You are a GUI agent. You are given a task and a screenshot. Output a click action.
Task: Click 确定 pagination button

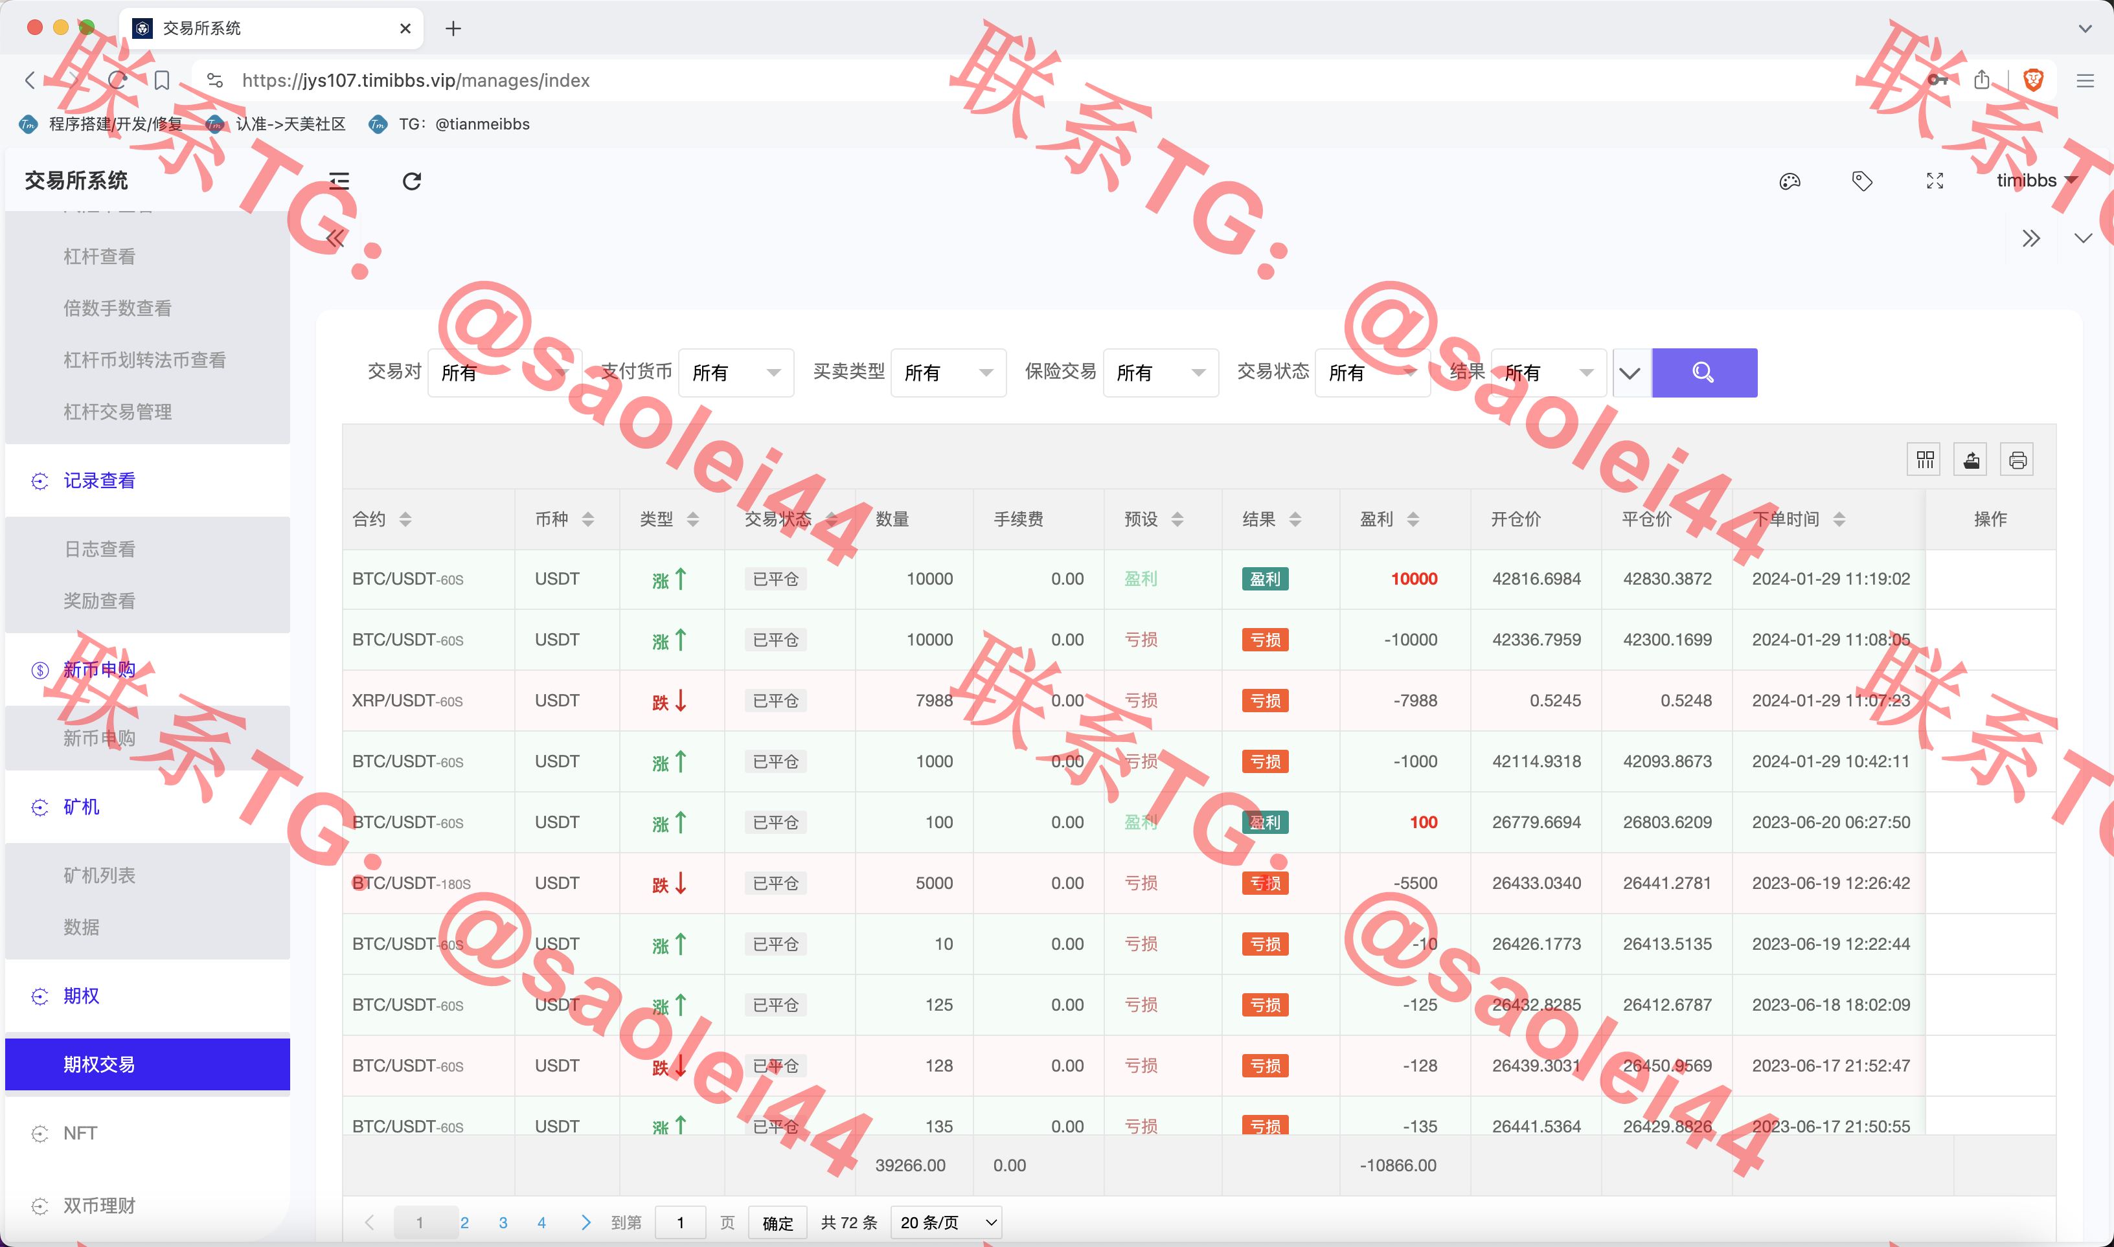pyautogui.click(x=777, y=1222)
